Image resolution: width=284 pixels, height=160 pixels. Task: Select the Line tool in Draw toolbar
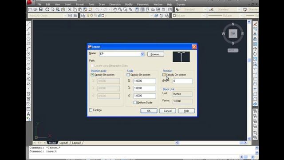coord(28,24)
